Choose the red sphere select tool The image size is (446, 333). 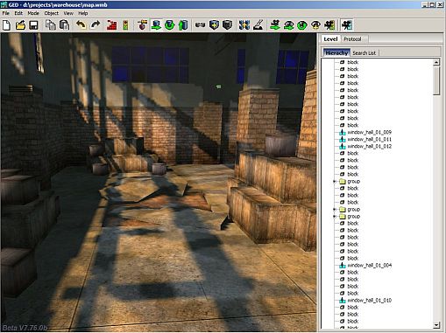[x=143, y=25]
